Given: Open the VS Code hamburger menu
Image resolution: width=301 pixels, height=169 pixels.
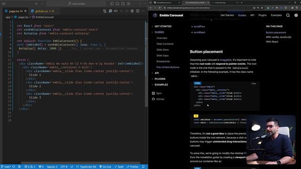Looking at the screenshot, I should pyautogui.click(x=4, y=4).
